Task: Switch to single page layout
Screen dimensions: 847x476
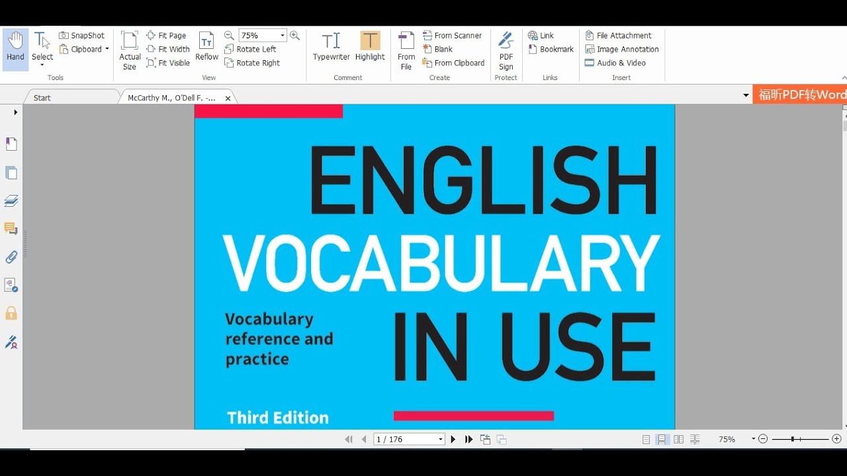Action: point(646,439)
